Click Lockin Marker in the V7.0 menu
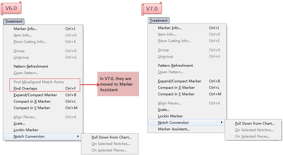This screenshot has height=155, width=283. pyautogui.click(x=170, y=116)
